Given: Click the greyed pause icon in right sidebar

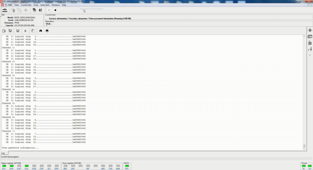Looking at the screenshot, I should (310, 55).
